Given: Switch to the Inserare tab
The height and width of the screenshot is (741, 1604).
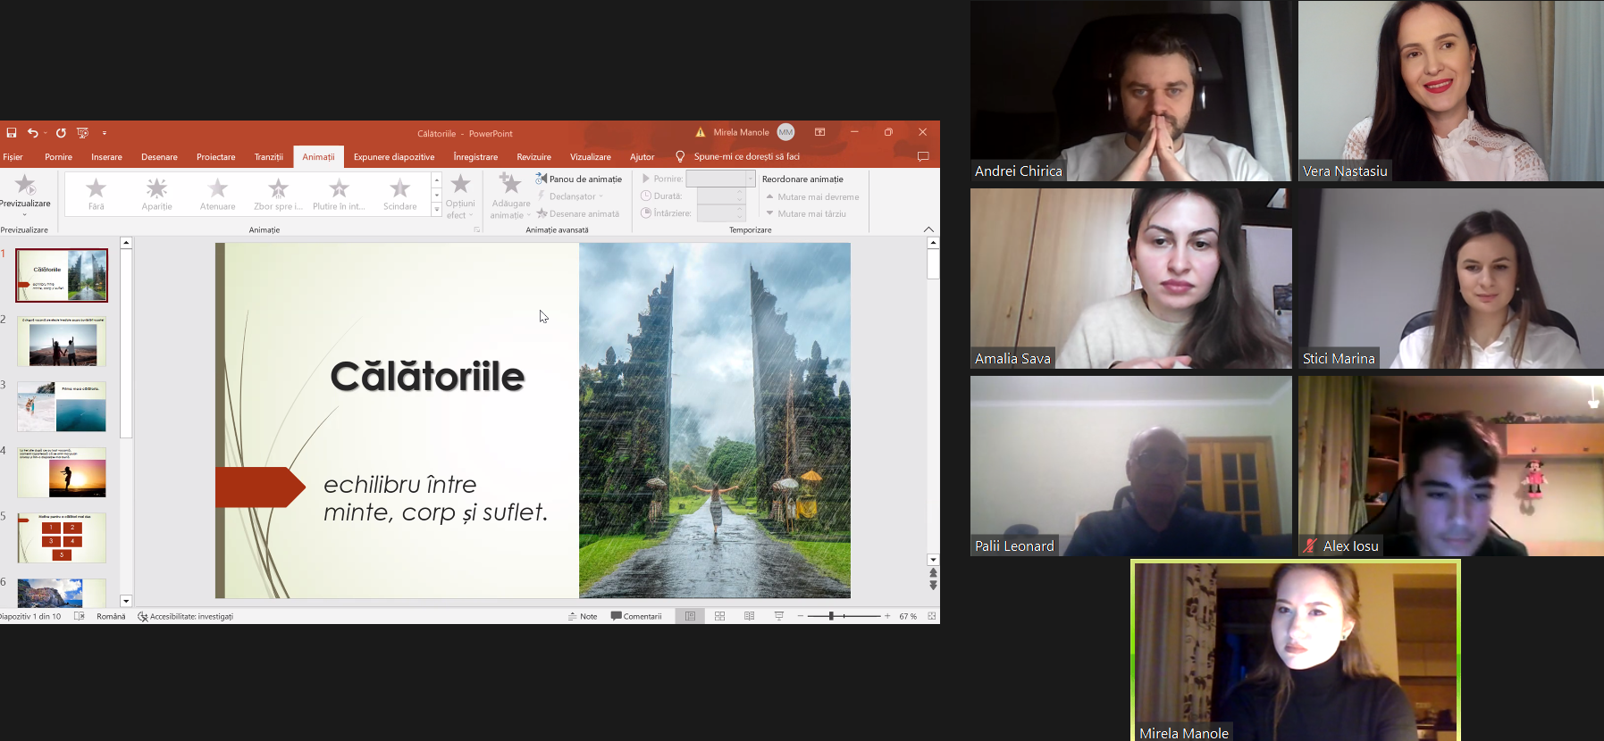Looking at the screenshot, I should pyautogui.click(x=106, y=157).
